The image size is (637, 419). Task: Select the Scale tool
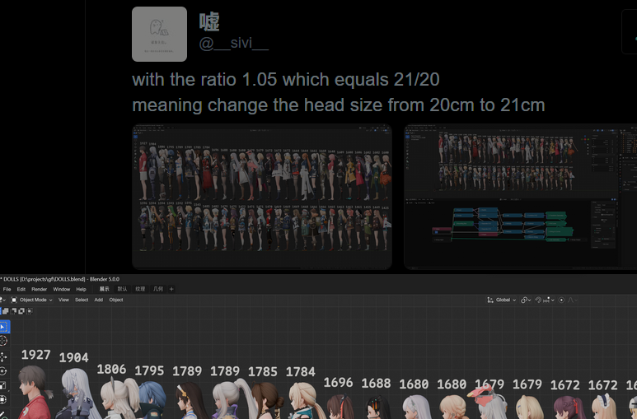(x=3, y=385)
